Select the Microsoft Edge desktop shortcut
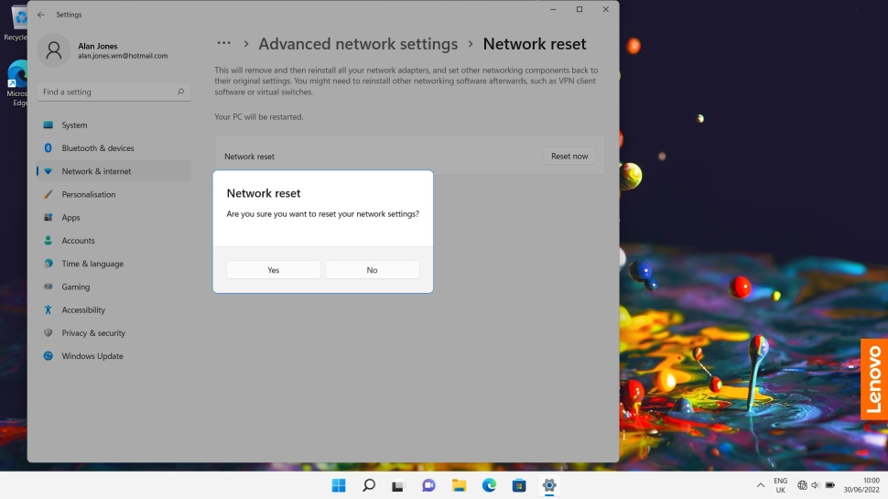The image size is (888, 499). pos(17,82)
